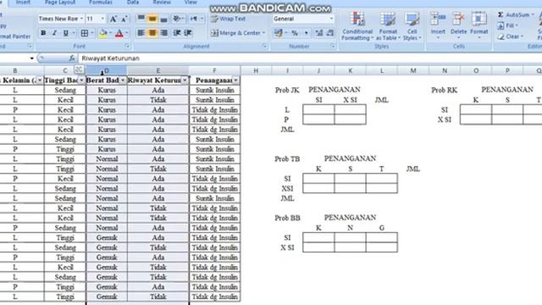Apply the red font color
The image size is (542, 305).
tap(119, 33)
